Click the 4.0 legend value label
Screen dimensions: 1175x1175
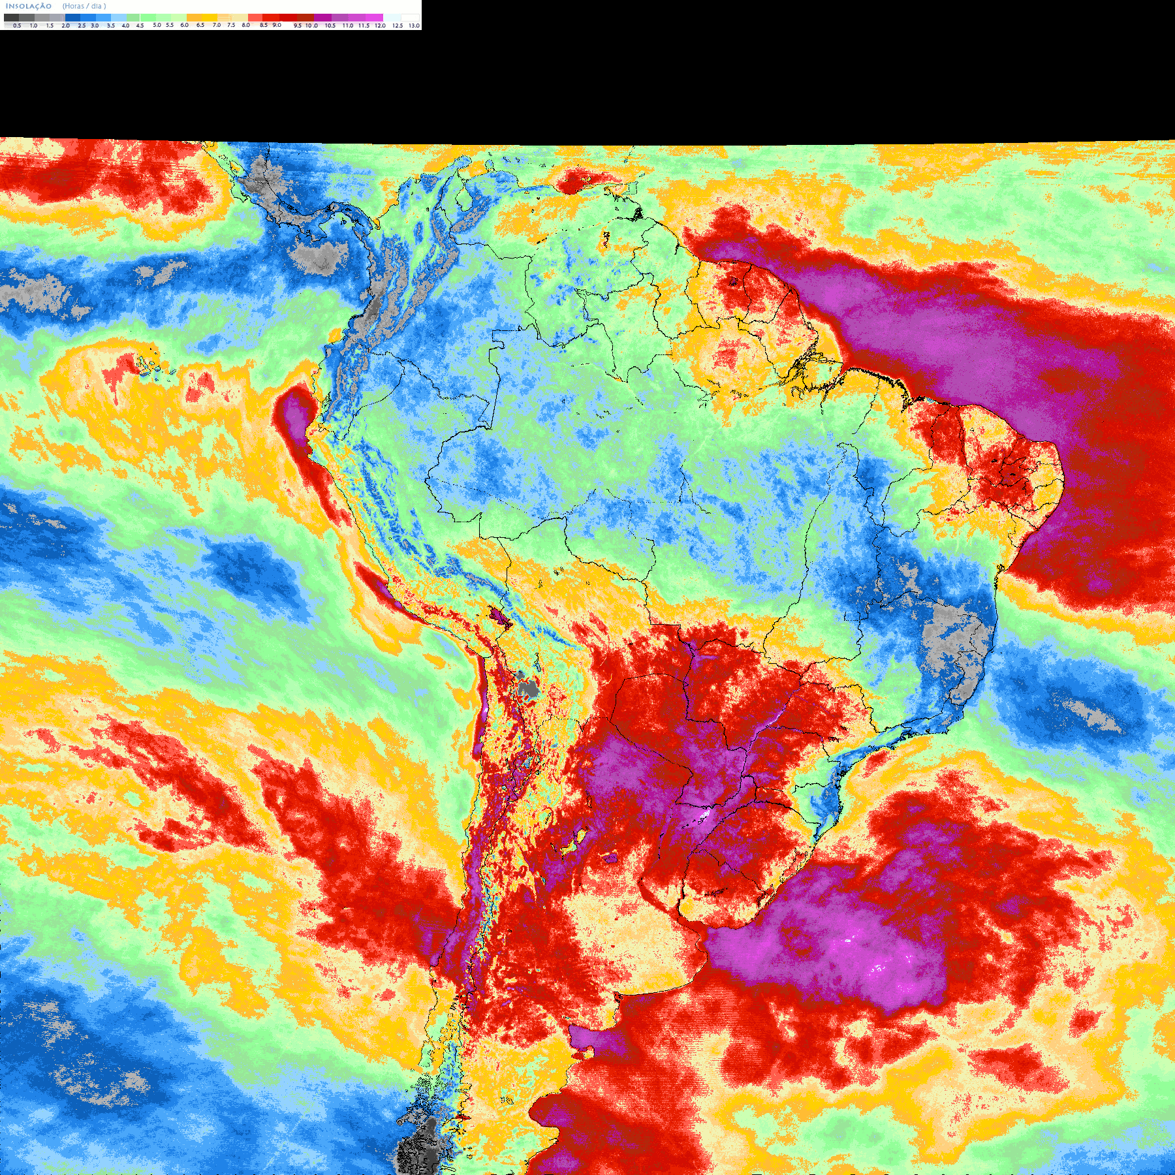coord(125,25)
